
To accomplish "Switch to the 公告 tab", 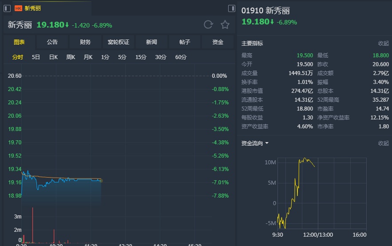I will (52, 42).
